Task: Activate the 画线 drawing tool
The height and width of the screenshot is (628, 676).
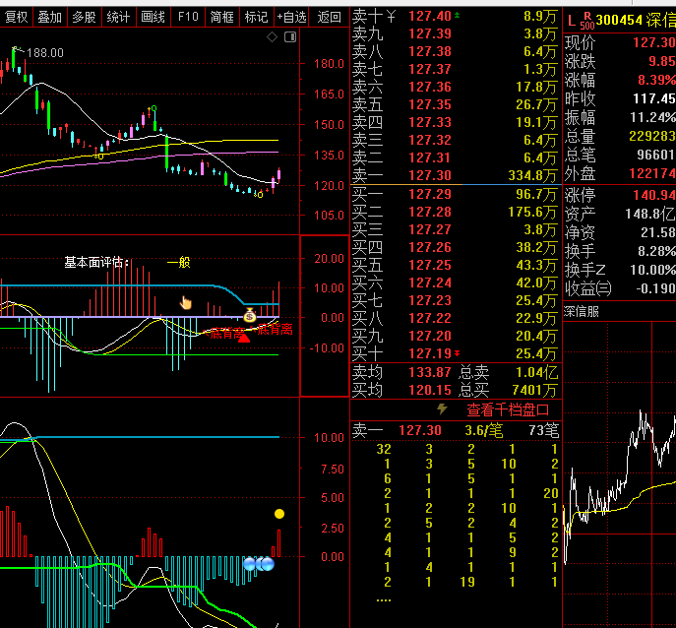Action: click(153, 17)
